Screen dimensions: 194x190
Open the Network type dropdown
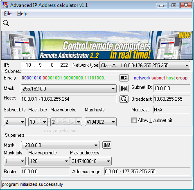145,66
